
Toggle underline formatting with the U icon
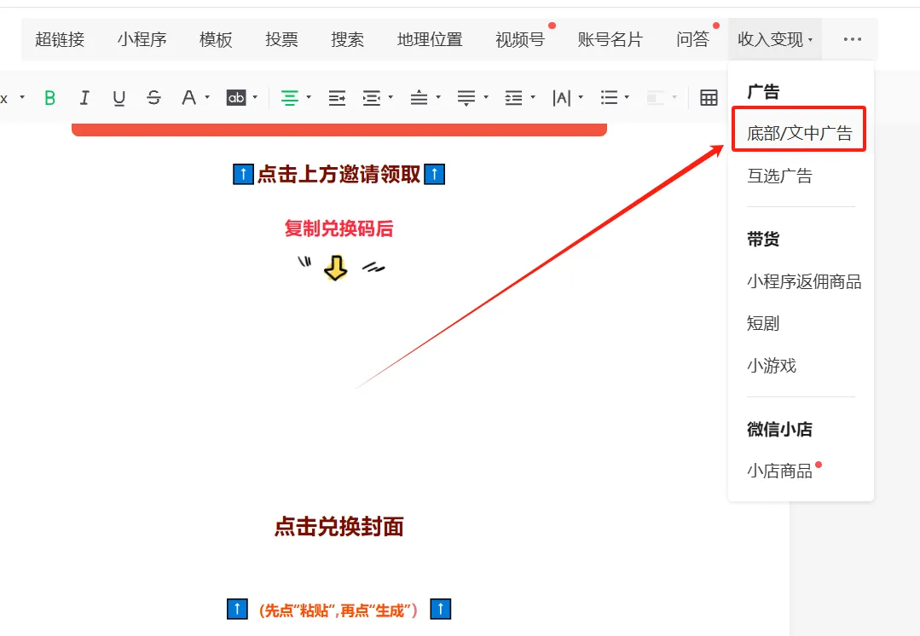(119, 98)
